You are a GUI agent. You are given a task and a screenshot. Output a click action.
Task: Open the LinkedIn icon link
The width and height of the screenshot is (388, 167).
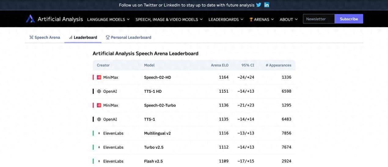coord(267,5)
